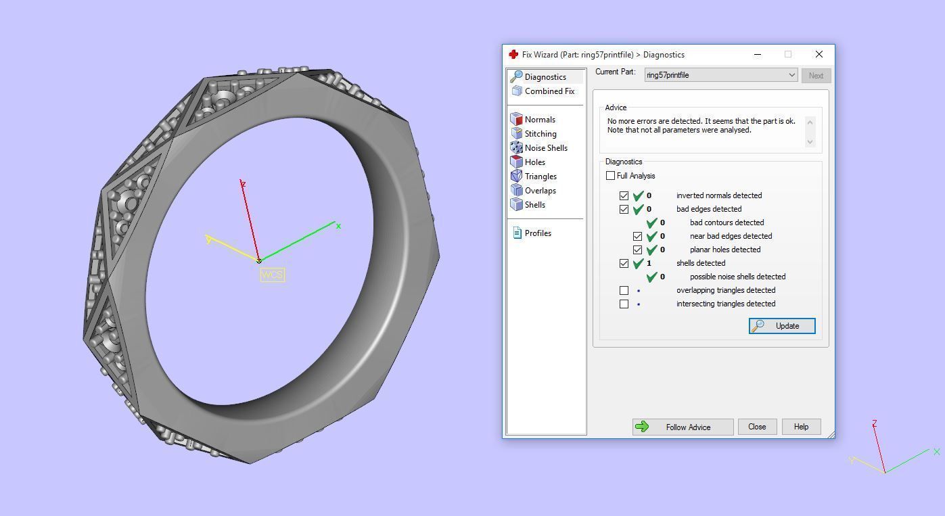Screen dimensions: 945x516
Task: Click the Holes icon in sidebar
Action: click(517, 162)
